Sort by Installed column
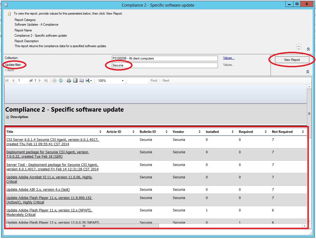This screenshot has height=239, width=316. pos(233,132)
